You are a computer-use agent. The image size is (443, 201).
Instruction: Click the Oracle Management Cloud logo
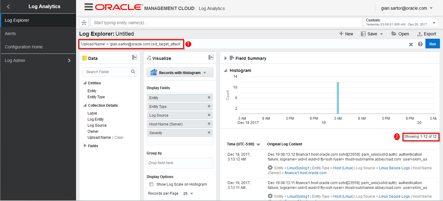(145, 8)
